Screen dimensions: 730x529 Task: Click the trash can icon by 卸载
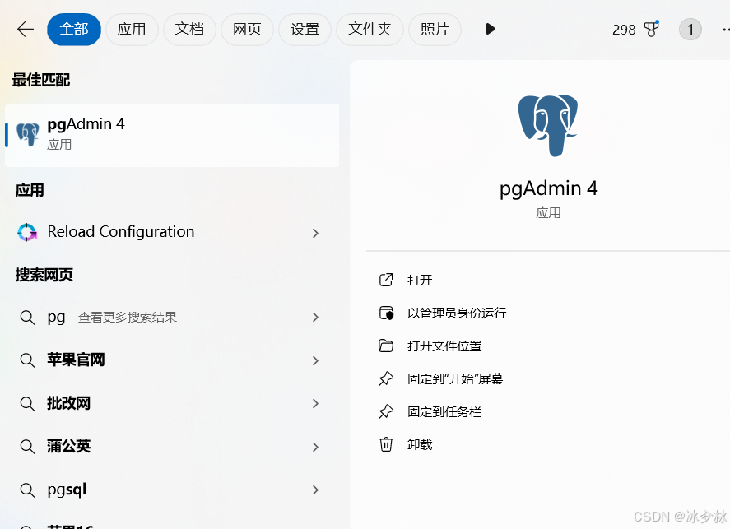386,444
